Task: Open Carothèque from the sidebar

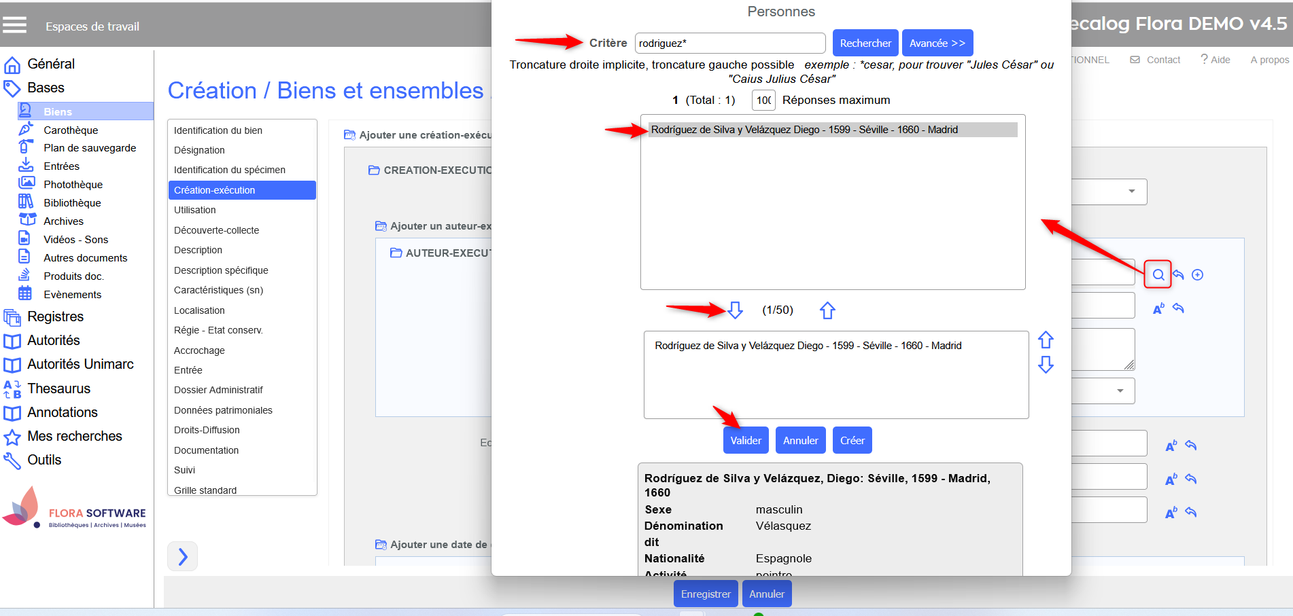Action: coord(71,130)
